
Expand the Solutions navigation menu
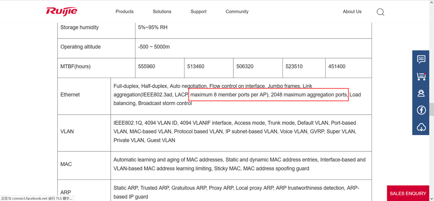[x=162, y=11]
